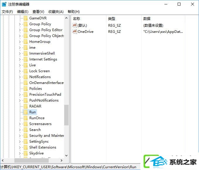
Task: Click tree horizontal scrollbar left arrow
Action: pyautogui.click(x=3, y=161)
